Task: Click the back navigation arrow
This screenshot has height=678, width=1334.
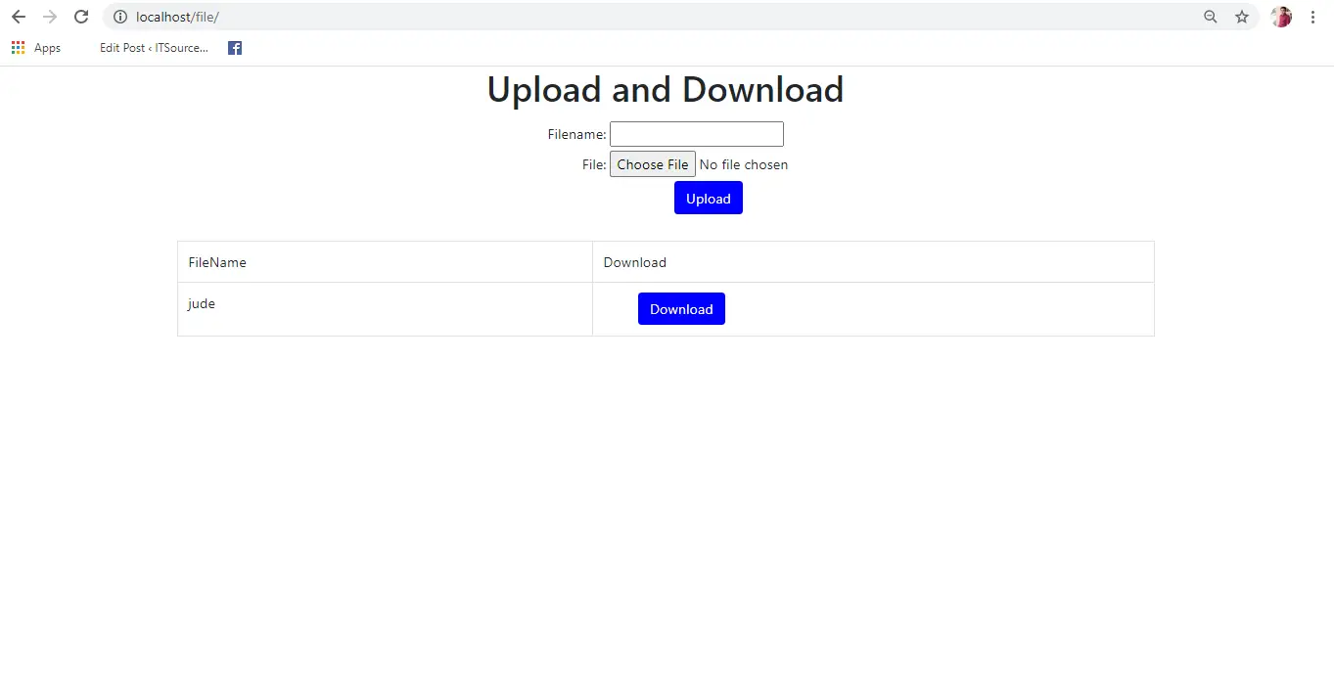Action: pyautogui.click(x=18, y=17)
